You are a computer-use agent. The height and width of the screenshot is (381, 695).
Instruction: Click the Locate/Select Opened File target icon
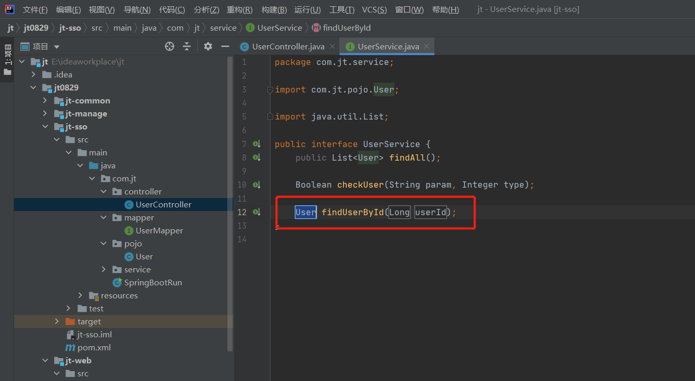[170, 46]
